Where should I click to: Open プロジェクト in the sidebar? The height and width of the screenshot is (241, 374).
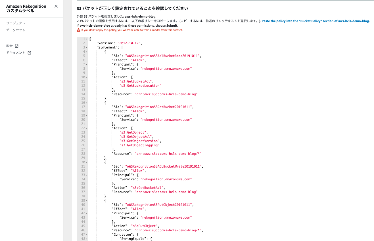[x=16, y=23]
